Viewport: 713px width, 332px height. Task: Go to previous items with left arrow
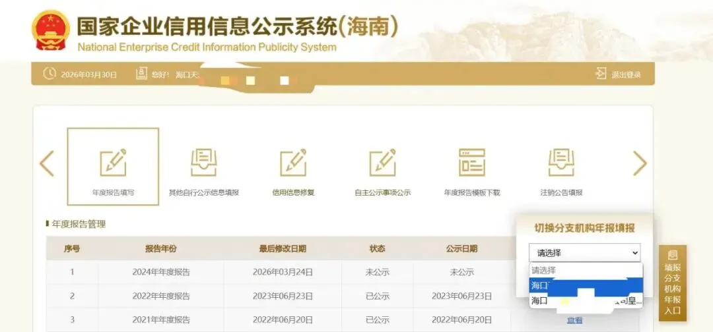(47, 163)
